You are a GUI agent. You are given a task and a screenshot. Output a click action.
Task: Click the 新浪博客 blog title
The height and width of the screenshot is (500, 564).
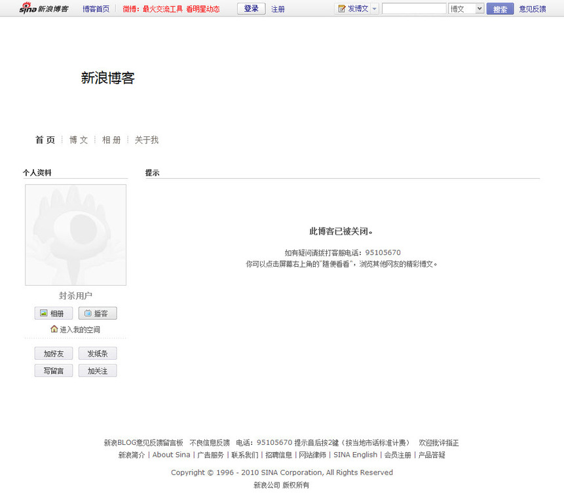(x=108, y=78)
